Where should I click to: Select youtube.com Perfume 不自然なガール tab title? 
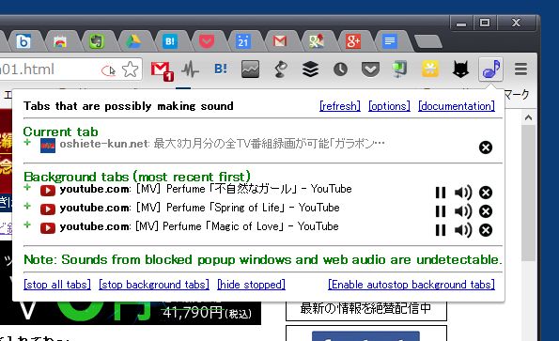coord(206,189)
